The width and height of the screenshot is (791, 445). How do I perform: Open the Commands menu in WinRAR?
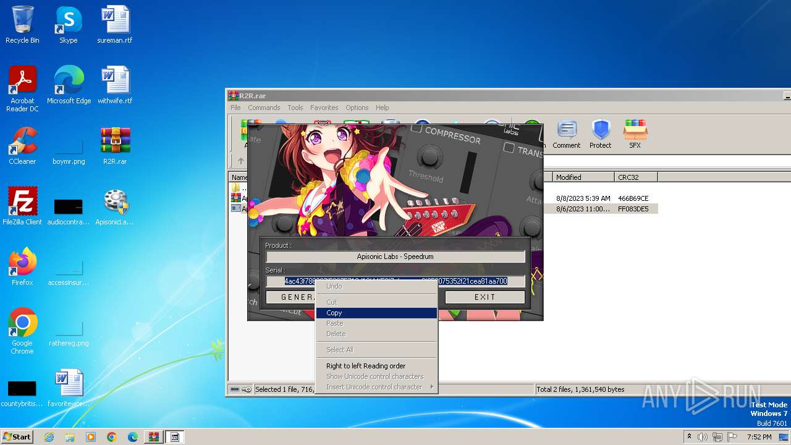(264, 108)
